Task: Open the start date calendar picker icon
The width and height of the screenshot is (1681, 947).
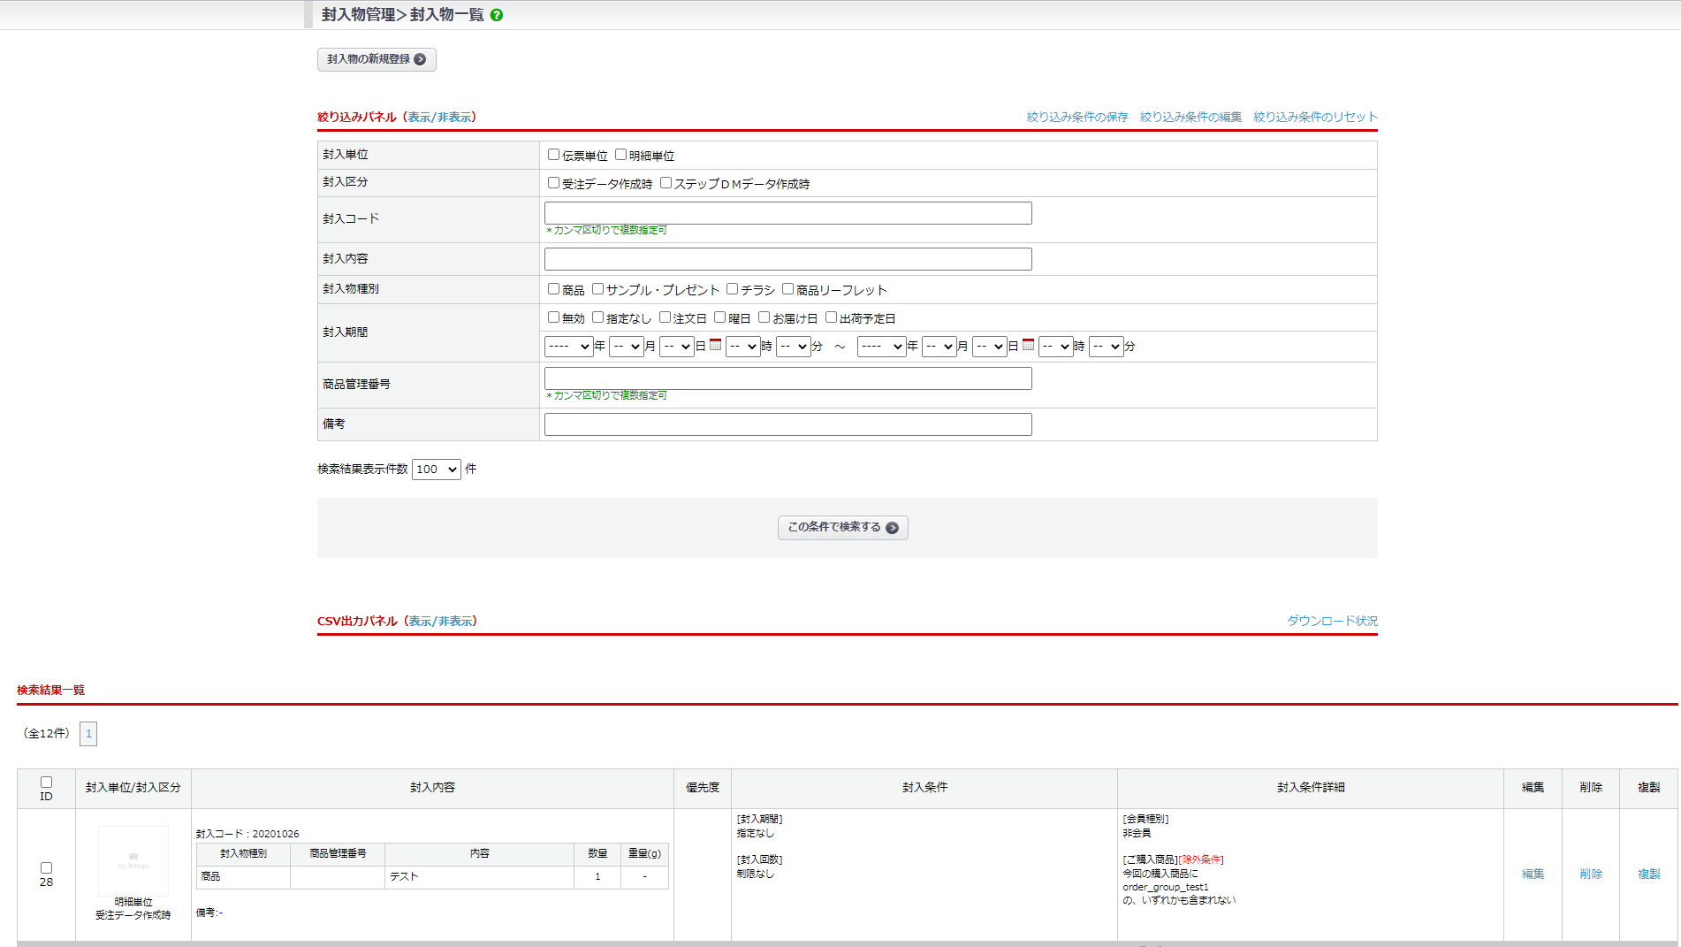Action: [x=715, y=345]
